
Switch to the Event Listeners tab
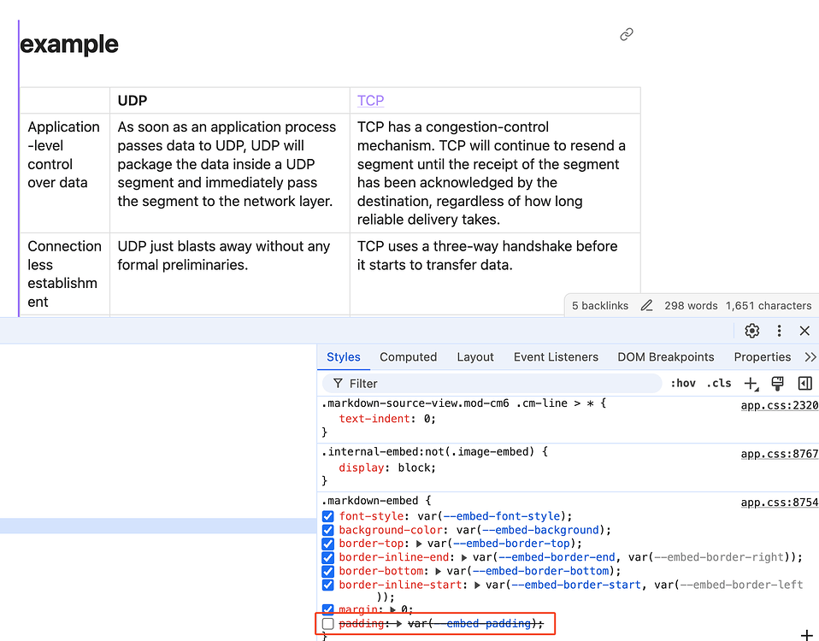tap(556, 357)
